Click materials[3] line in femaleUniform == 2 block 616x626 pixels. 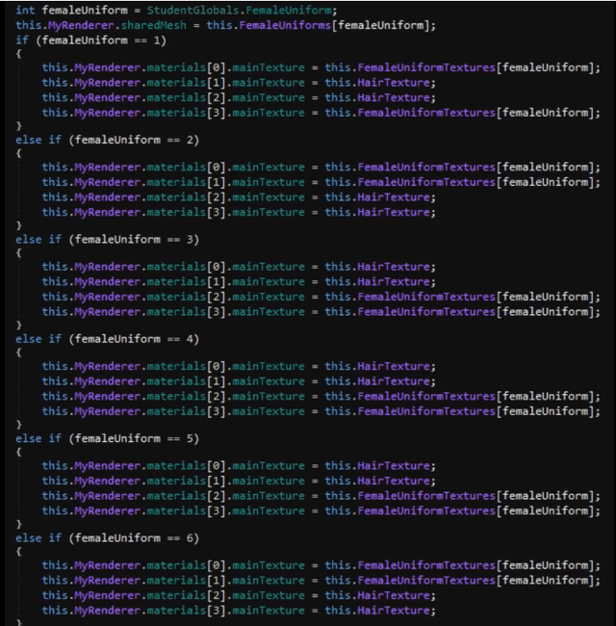(x=239, y=212)
